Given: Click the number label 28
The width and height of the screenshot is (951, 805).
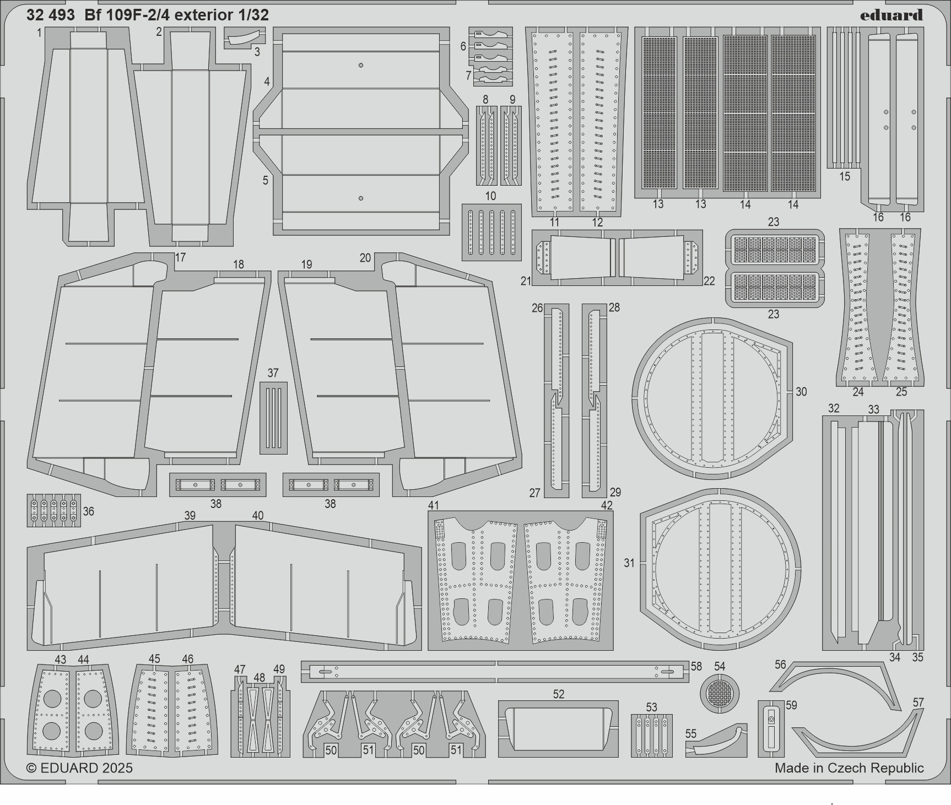Looking at the screenshot, I should point(614,307).
